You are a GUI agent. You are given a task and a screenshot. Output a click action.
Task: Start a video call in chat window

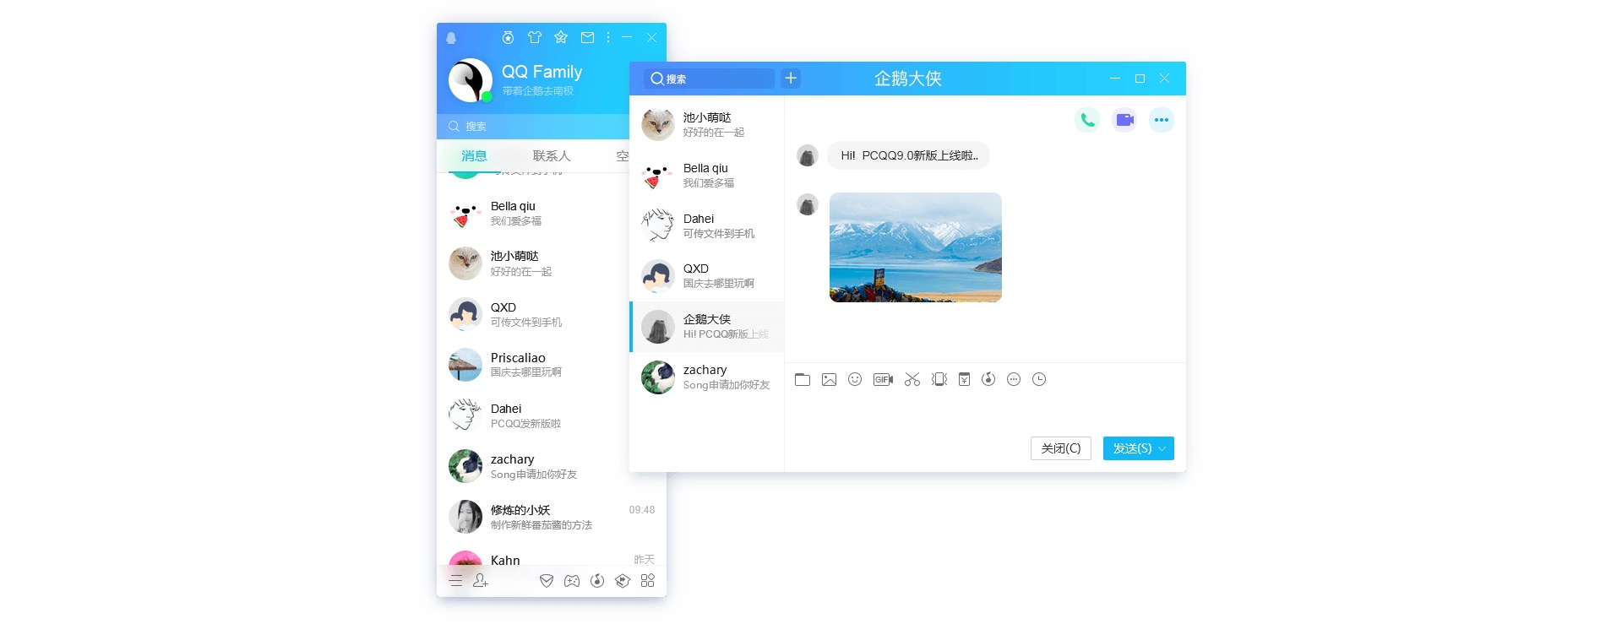point(1124,120)
